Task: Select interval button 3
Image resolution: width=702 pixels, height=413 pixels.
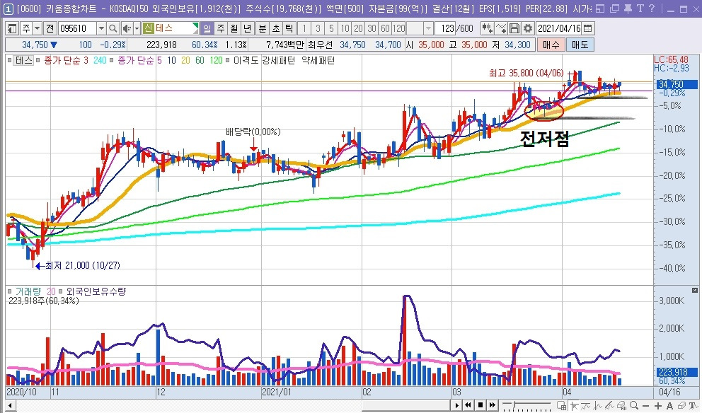Action: click(x=318, y=28)
